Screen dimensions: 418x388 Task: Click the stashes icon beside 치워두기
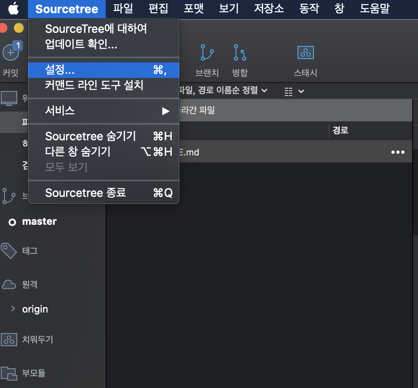(9, 340)
